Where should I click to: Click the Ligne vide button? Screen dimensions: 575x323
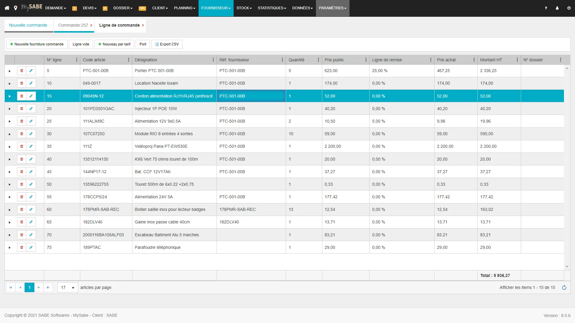tap(81, 44)
